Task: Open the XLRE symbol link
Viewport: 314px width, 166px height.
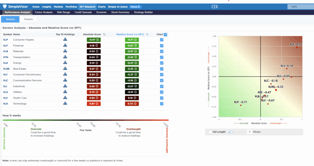Action: [6, 69]
